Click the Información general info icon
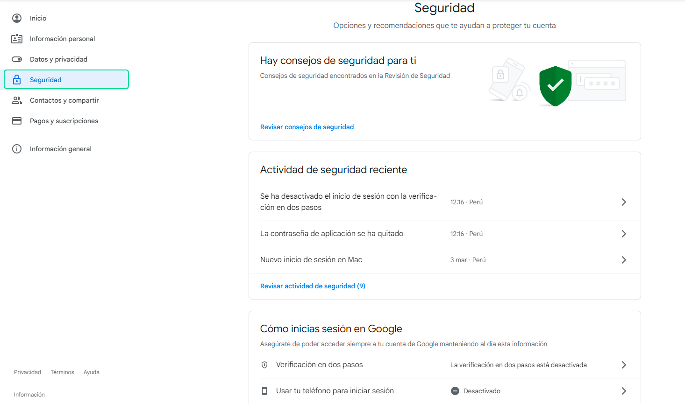This screenshot has height=404, width=685. tap(17, 149)
